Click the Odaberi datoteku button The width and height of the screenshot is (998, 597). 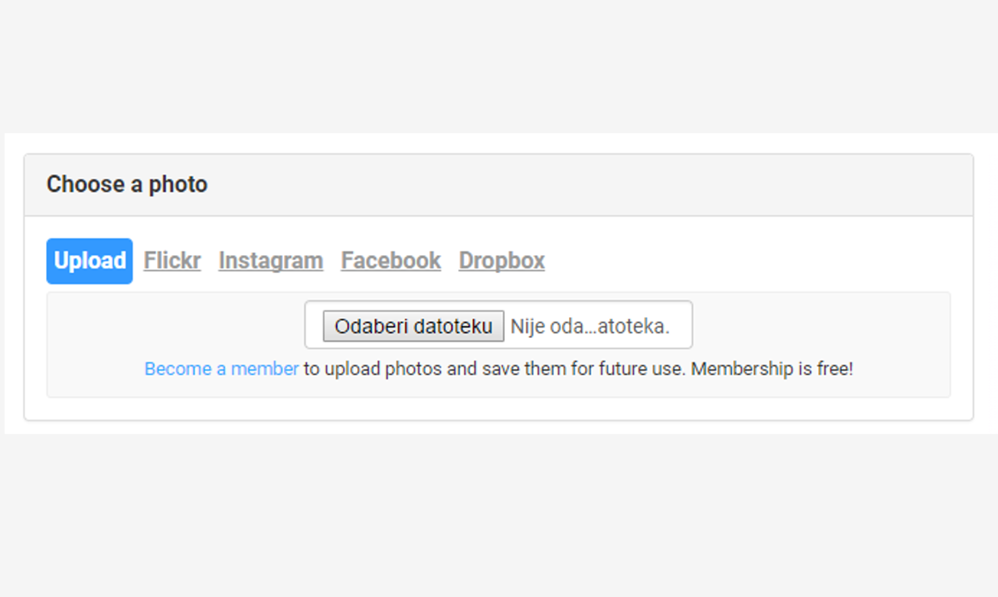[413, 326]
